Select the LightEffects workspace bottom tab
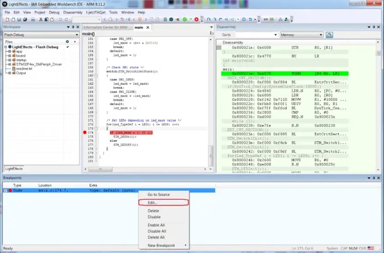 [14, 169]
